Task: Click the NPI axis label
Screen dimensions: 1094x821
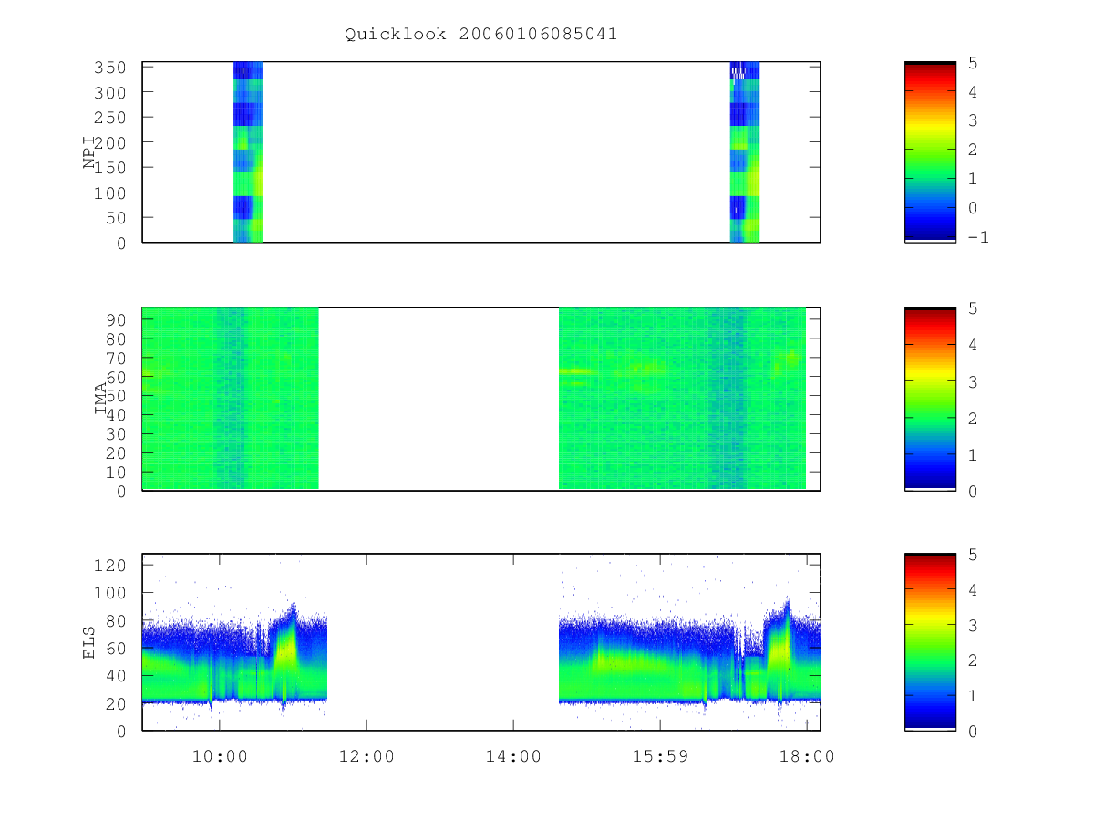Action: coord(90,151)
